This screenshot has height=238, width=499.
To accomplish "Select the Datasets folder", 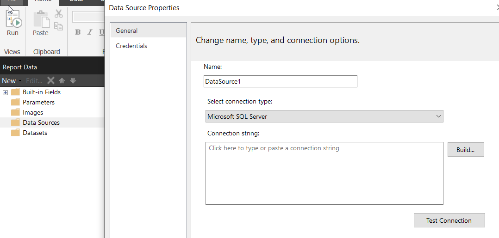I will (x=35, y=133).
